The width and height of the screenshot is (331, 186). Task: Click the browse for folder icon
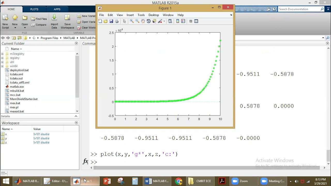(x=19, y=38)
